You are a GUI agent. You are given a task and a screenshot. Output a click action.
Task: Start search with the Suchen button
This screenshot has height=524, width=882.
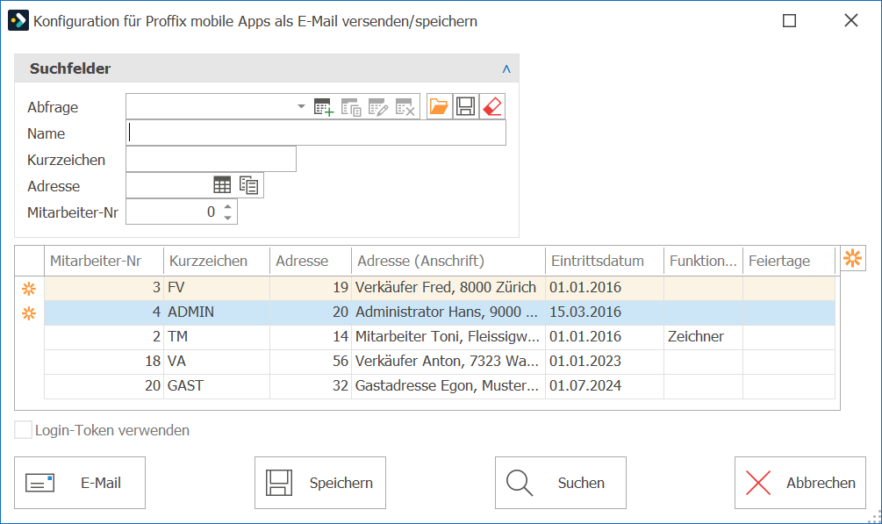[x=560, y=483]
